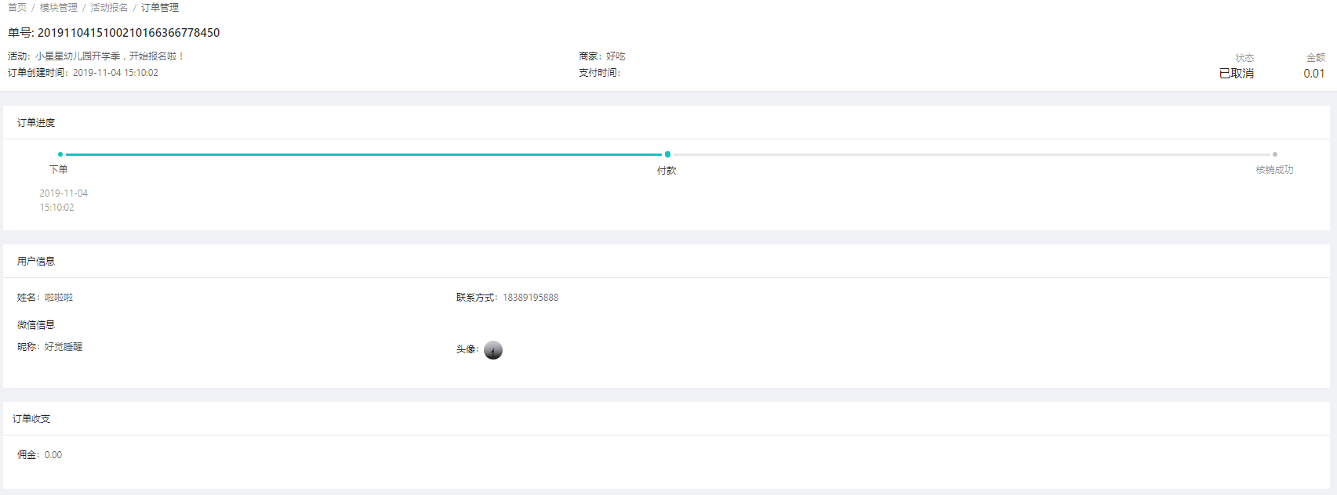Image resolution: width=1337 pixels, height=495 pixels.
Task: Click the 0.01 amount value
Action: pos(1314,74)
